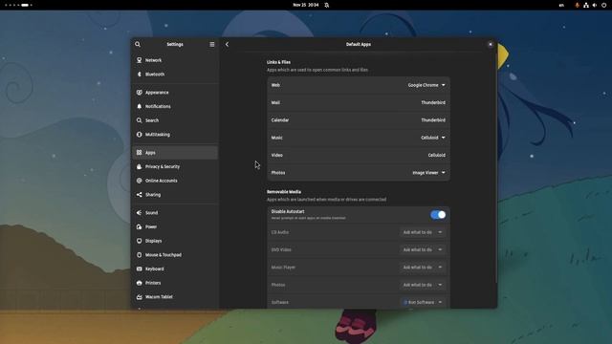
Task: Click the Printers icon
Action: (x=140, y=283)
